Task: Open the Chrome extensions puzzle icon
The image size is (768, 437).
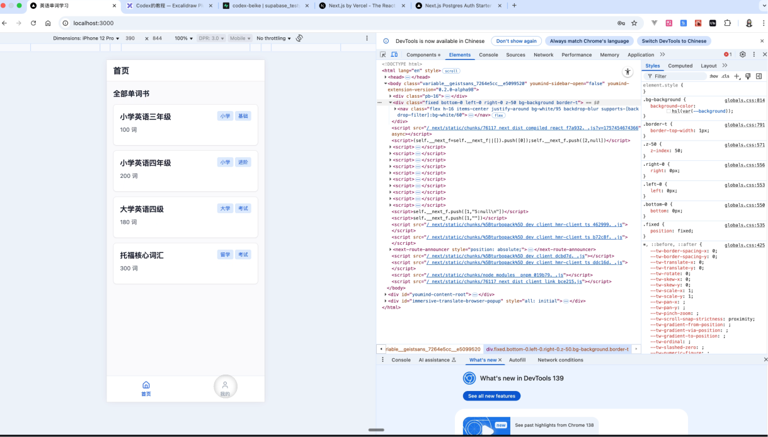Action: point(728,23)
